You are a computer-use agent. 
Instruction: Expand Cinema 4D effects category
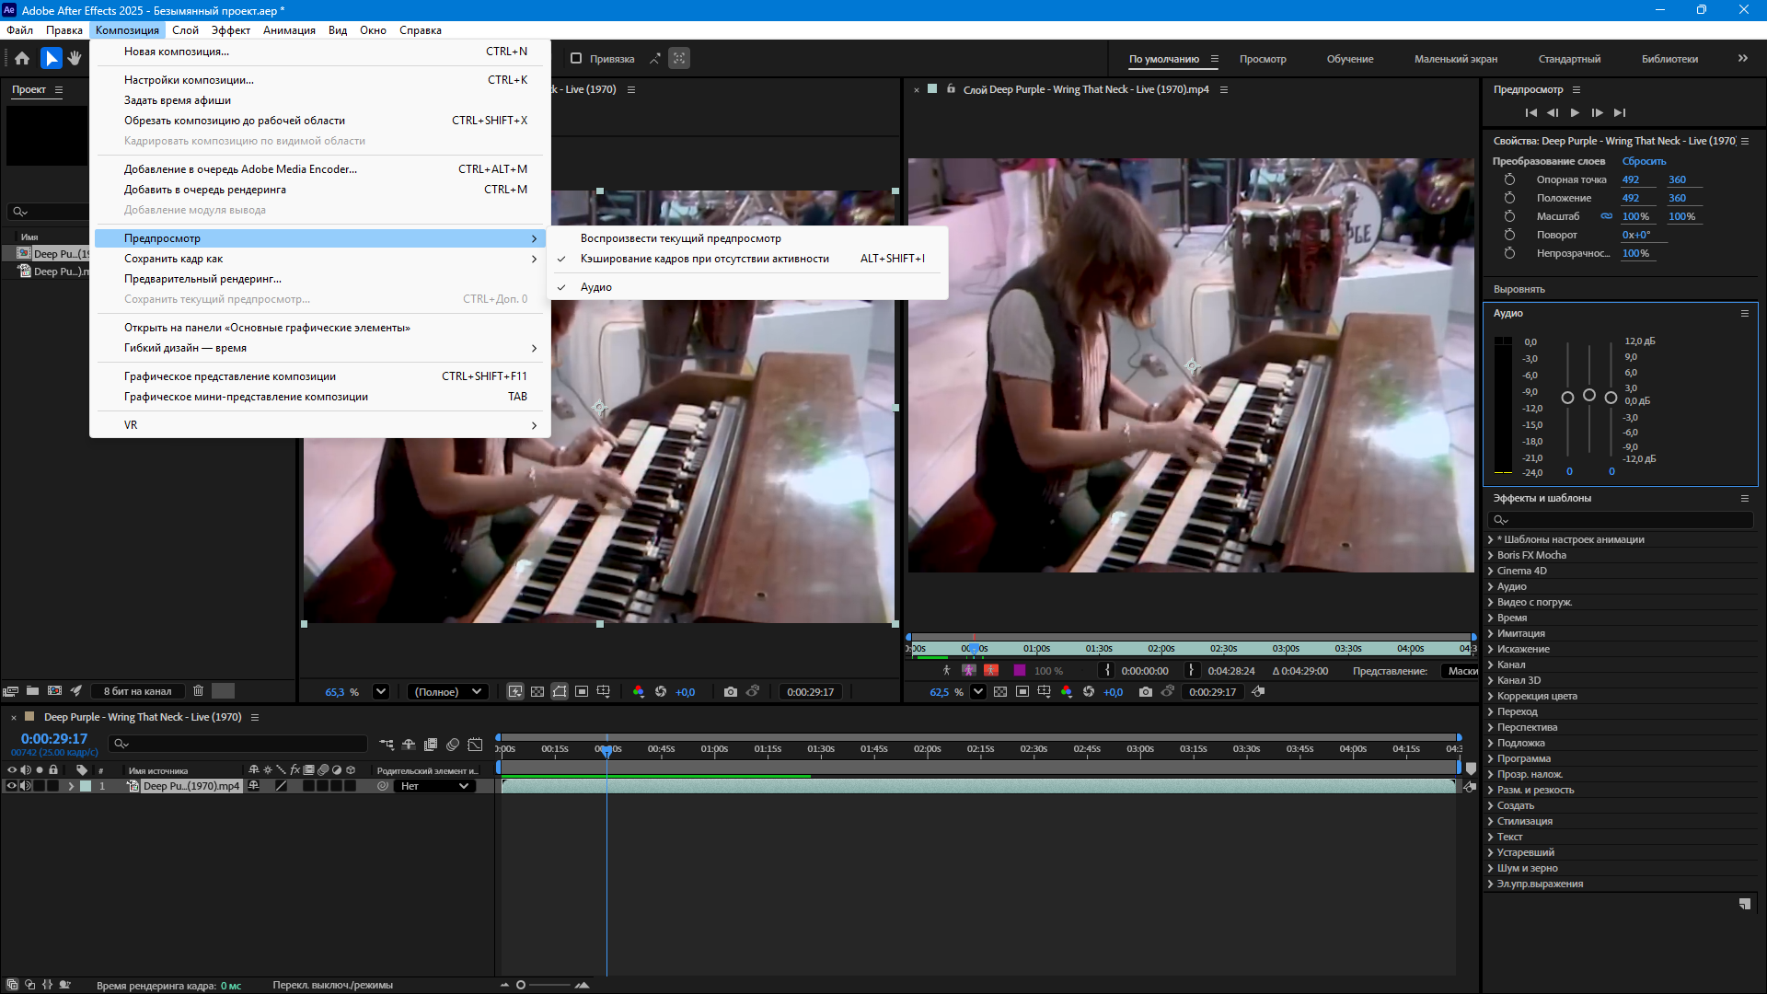(1490, 571)
